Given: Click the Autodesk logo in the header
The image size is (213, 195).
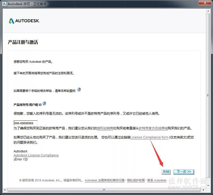Looking at the screenshot, I should [24, 21].
